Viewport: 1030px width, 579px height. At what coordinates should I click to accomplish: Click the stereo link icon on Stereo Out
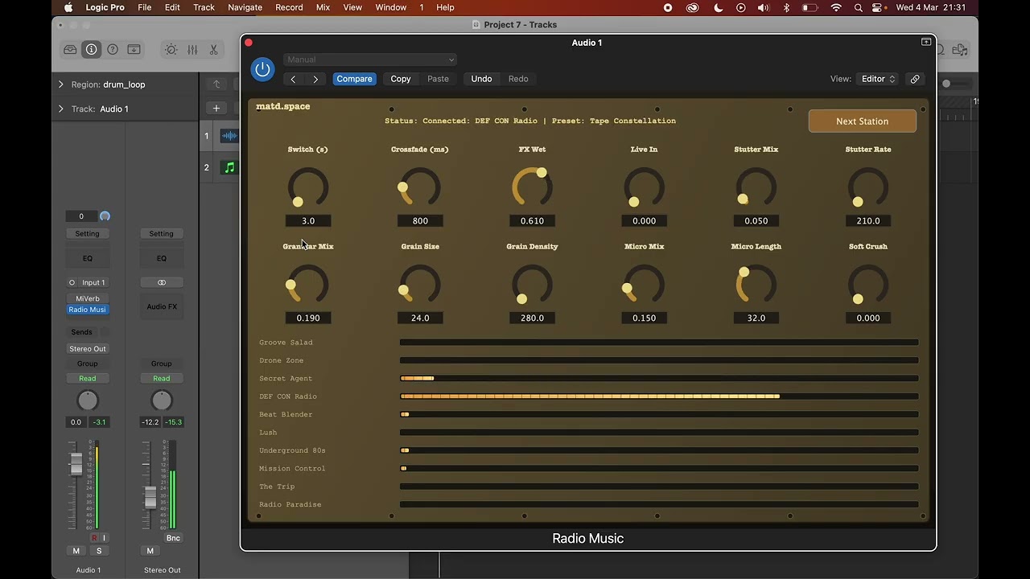pyautogui.click(x=162, y=282)
